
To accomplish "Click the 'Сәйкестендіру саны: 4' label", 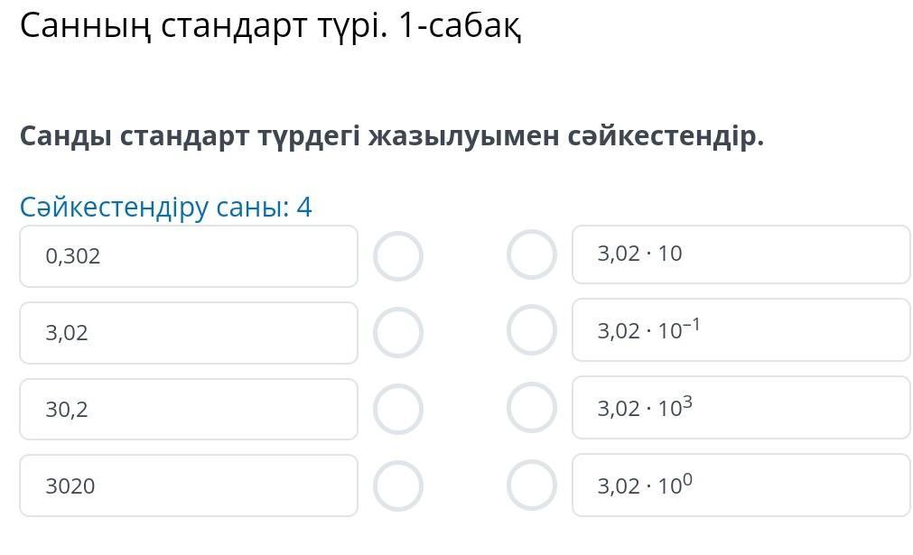I will (165, 208).
